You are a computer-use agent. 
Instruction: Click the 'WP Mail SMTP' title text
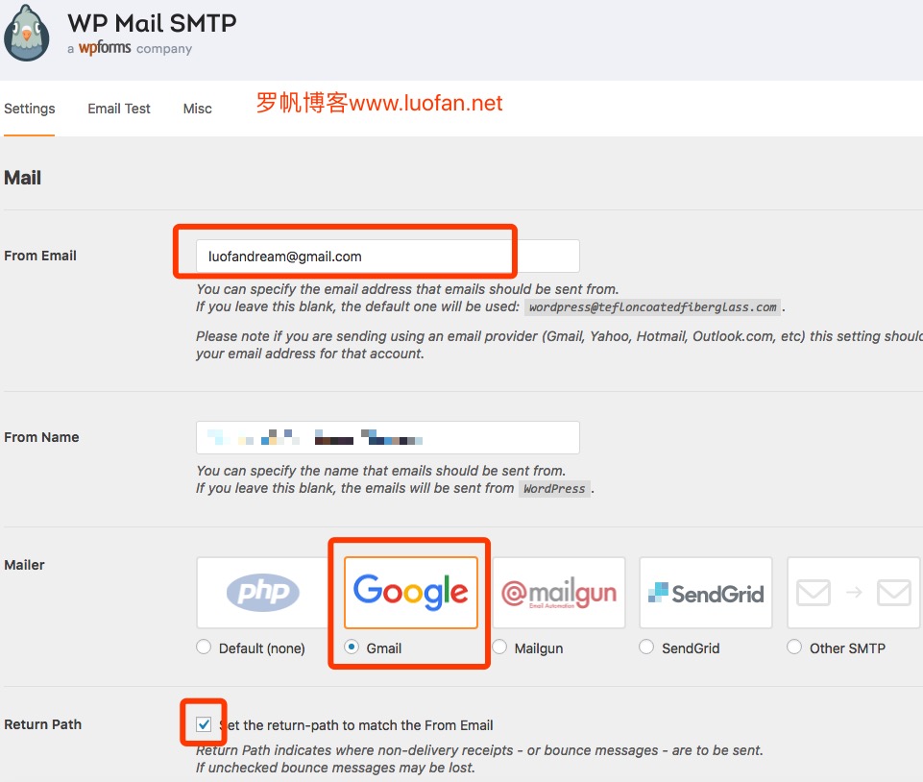click(152, 24)
